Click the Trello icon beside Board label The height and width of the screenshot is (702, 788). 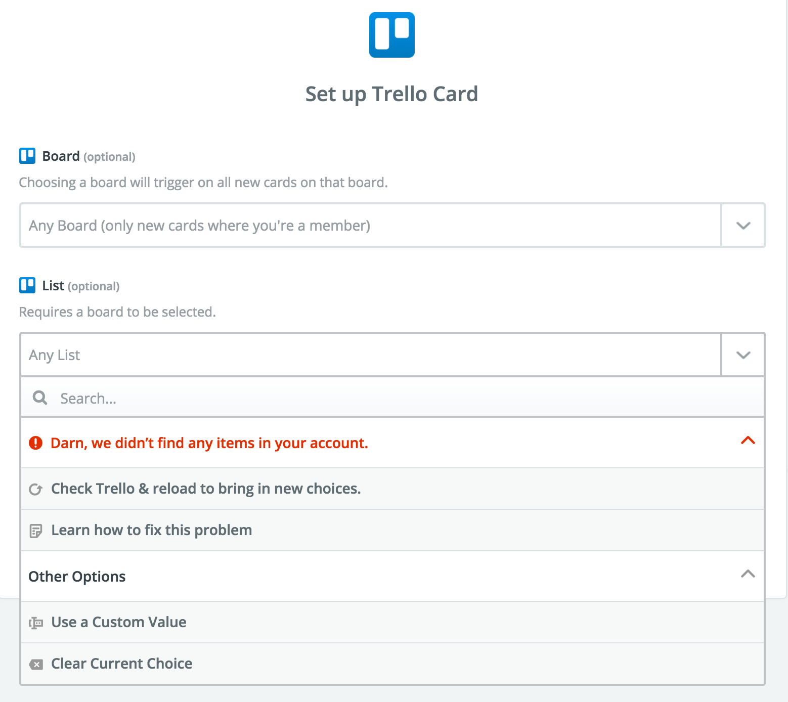click(x=27, y=156)
